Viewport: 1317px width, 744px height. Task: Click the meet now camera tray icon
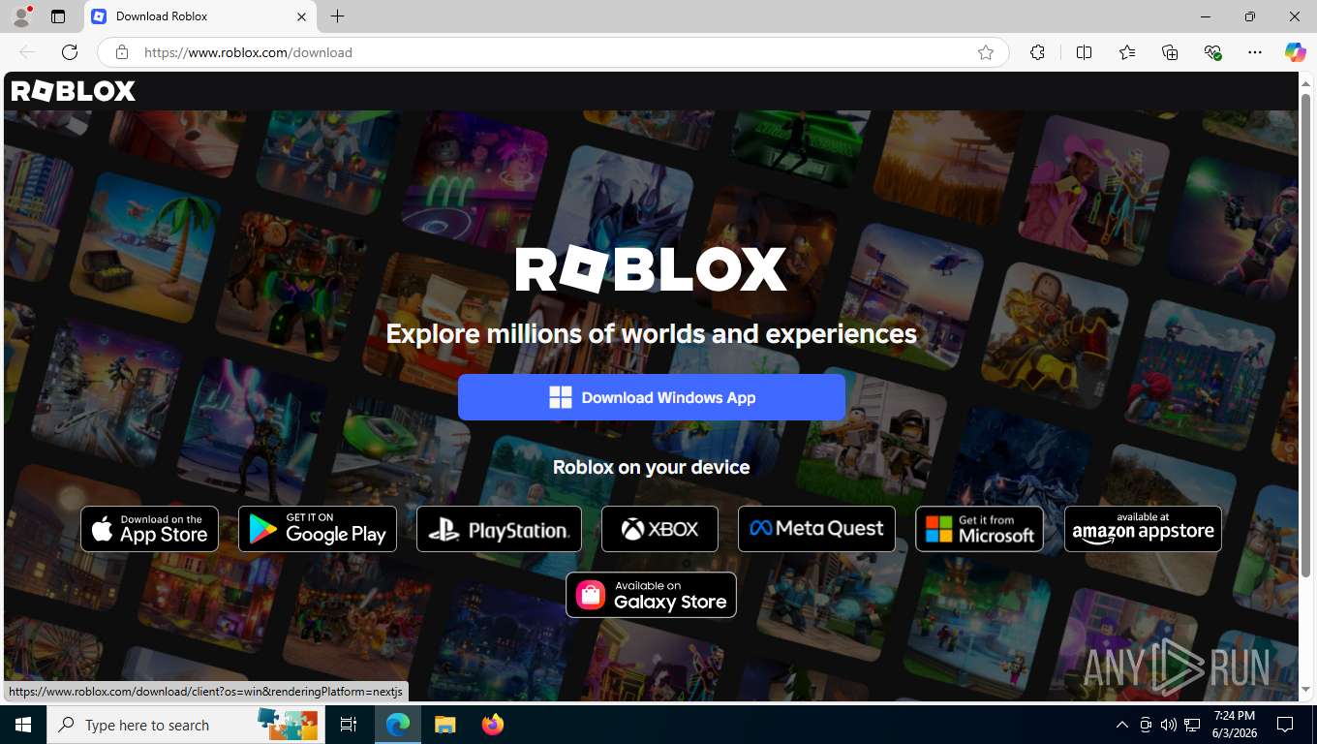1146,725
